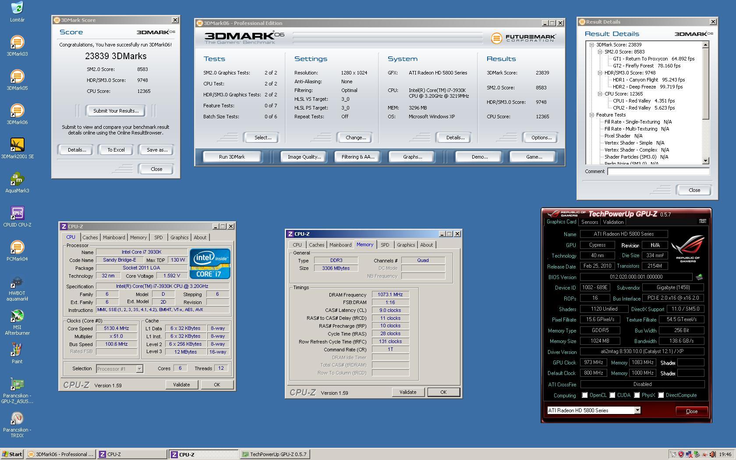Collapse 3DMark Score tree node

(x=591, y=45)
